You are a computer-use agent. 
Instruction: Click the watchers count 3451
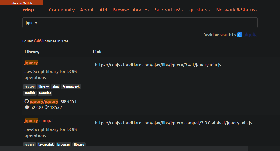pos(72,101)
